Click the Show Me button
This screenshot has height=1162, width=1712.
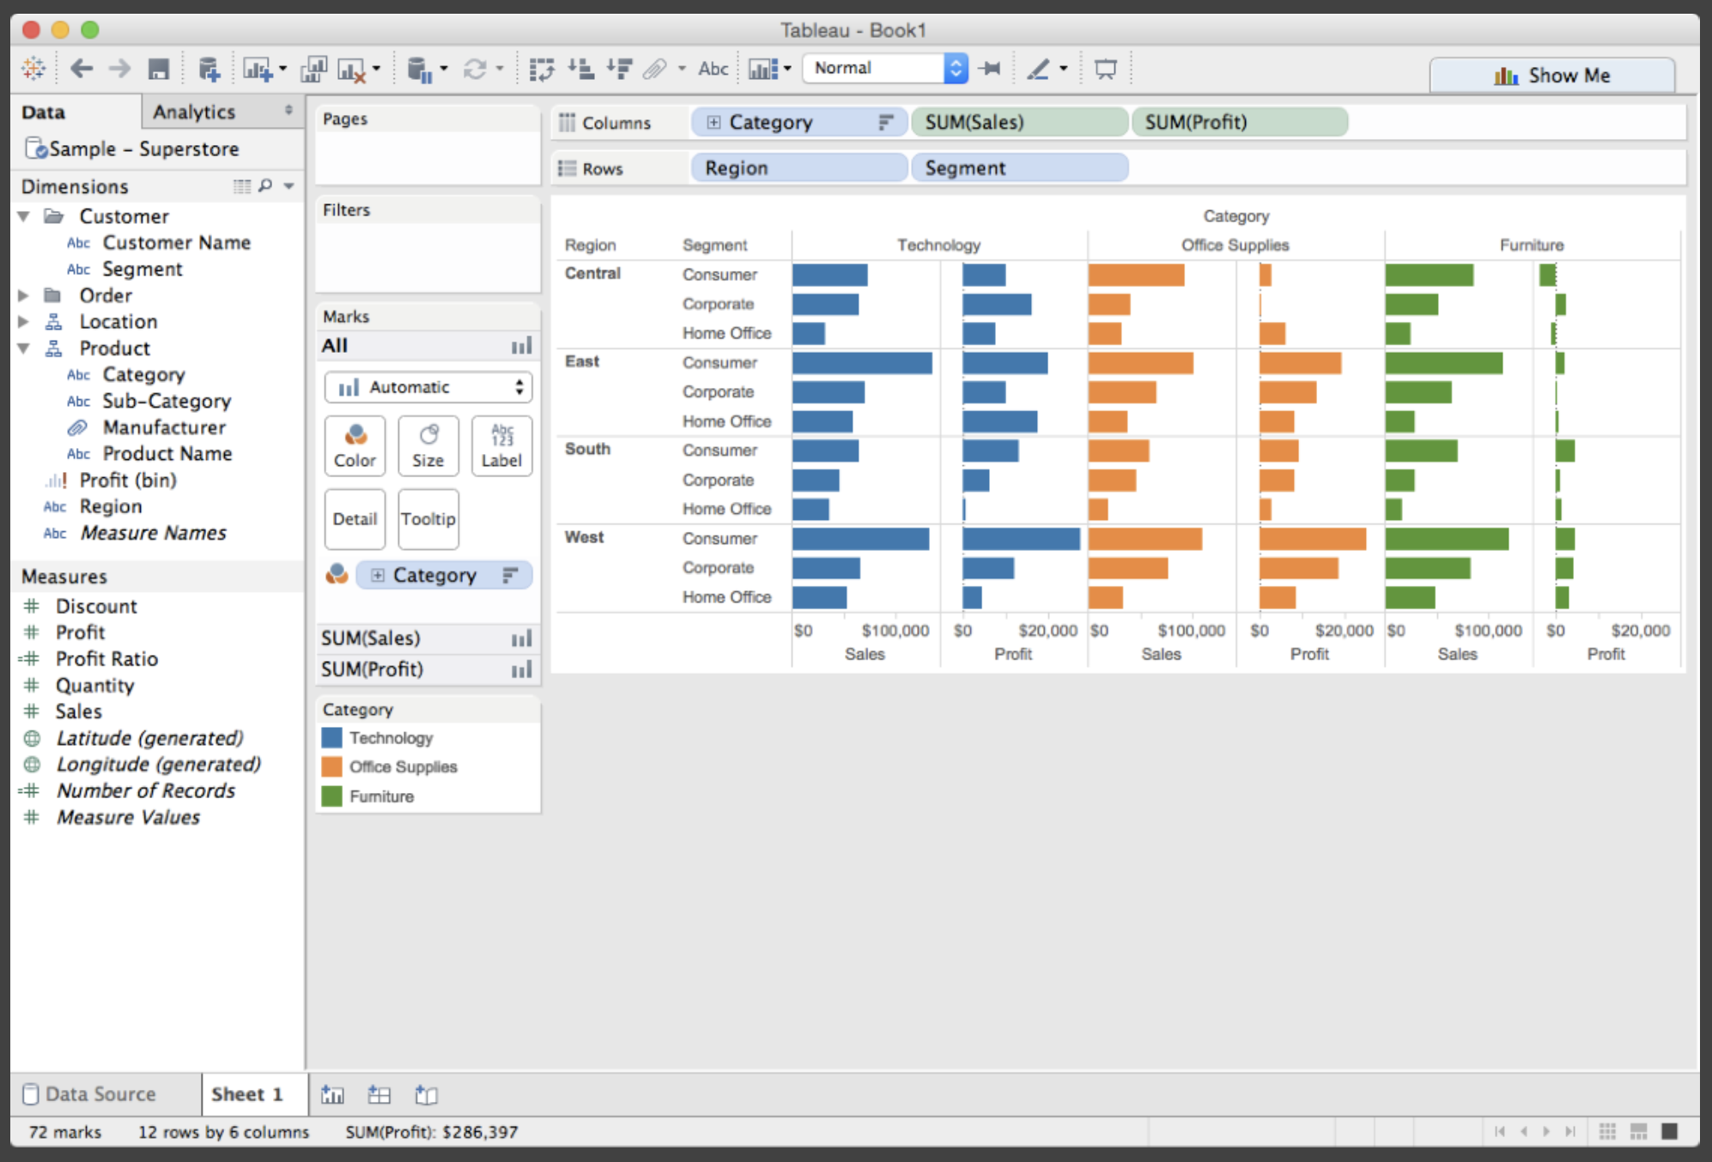click(1551, 76)
